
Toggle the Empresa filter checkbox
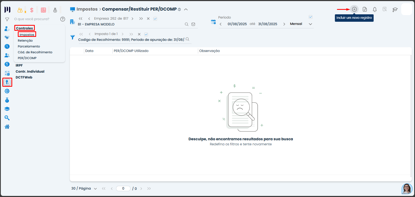pos(155,19)
